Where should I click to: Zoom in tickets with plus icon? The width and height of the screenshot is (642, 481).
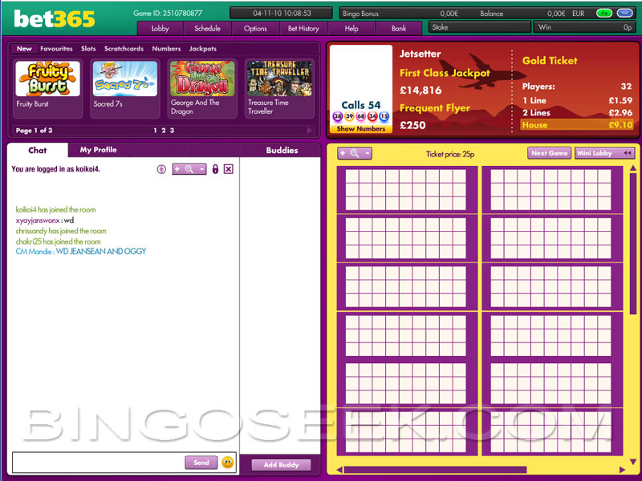(343, 153)
